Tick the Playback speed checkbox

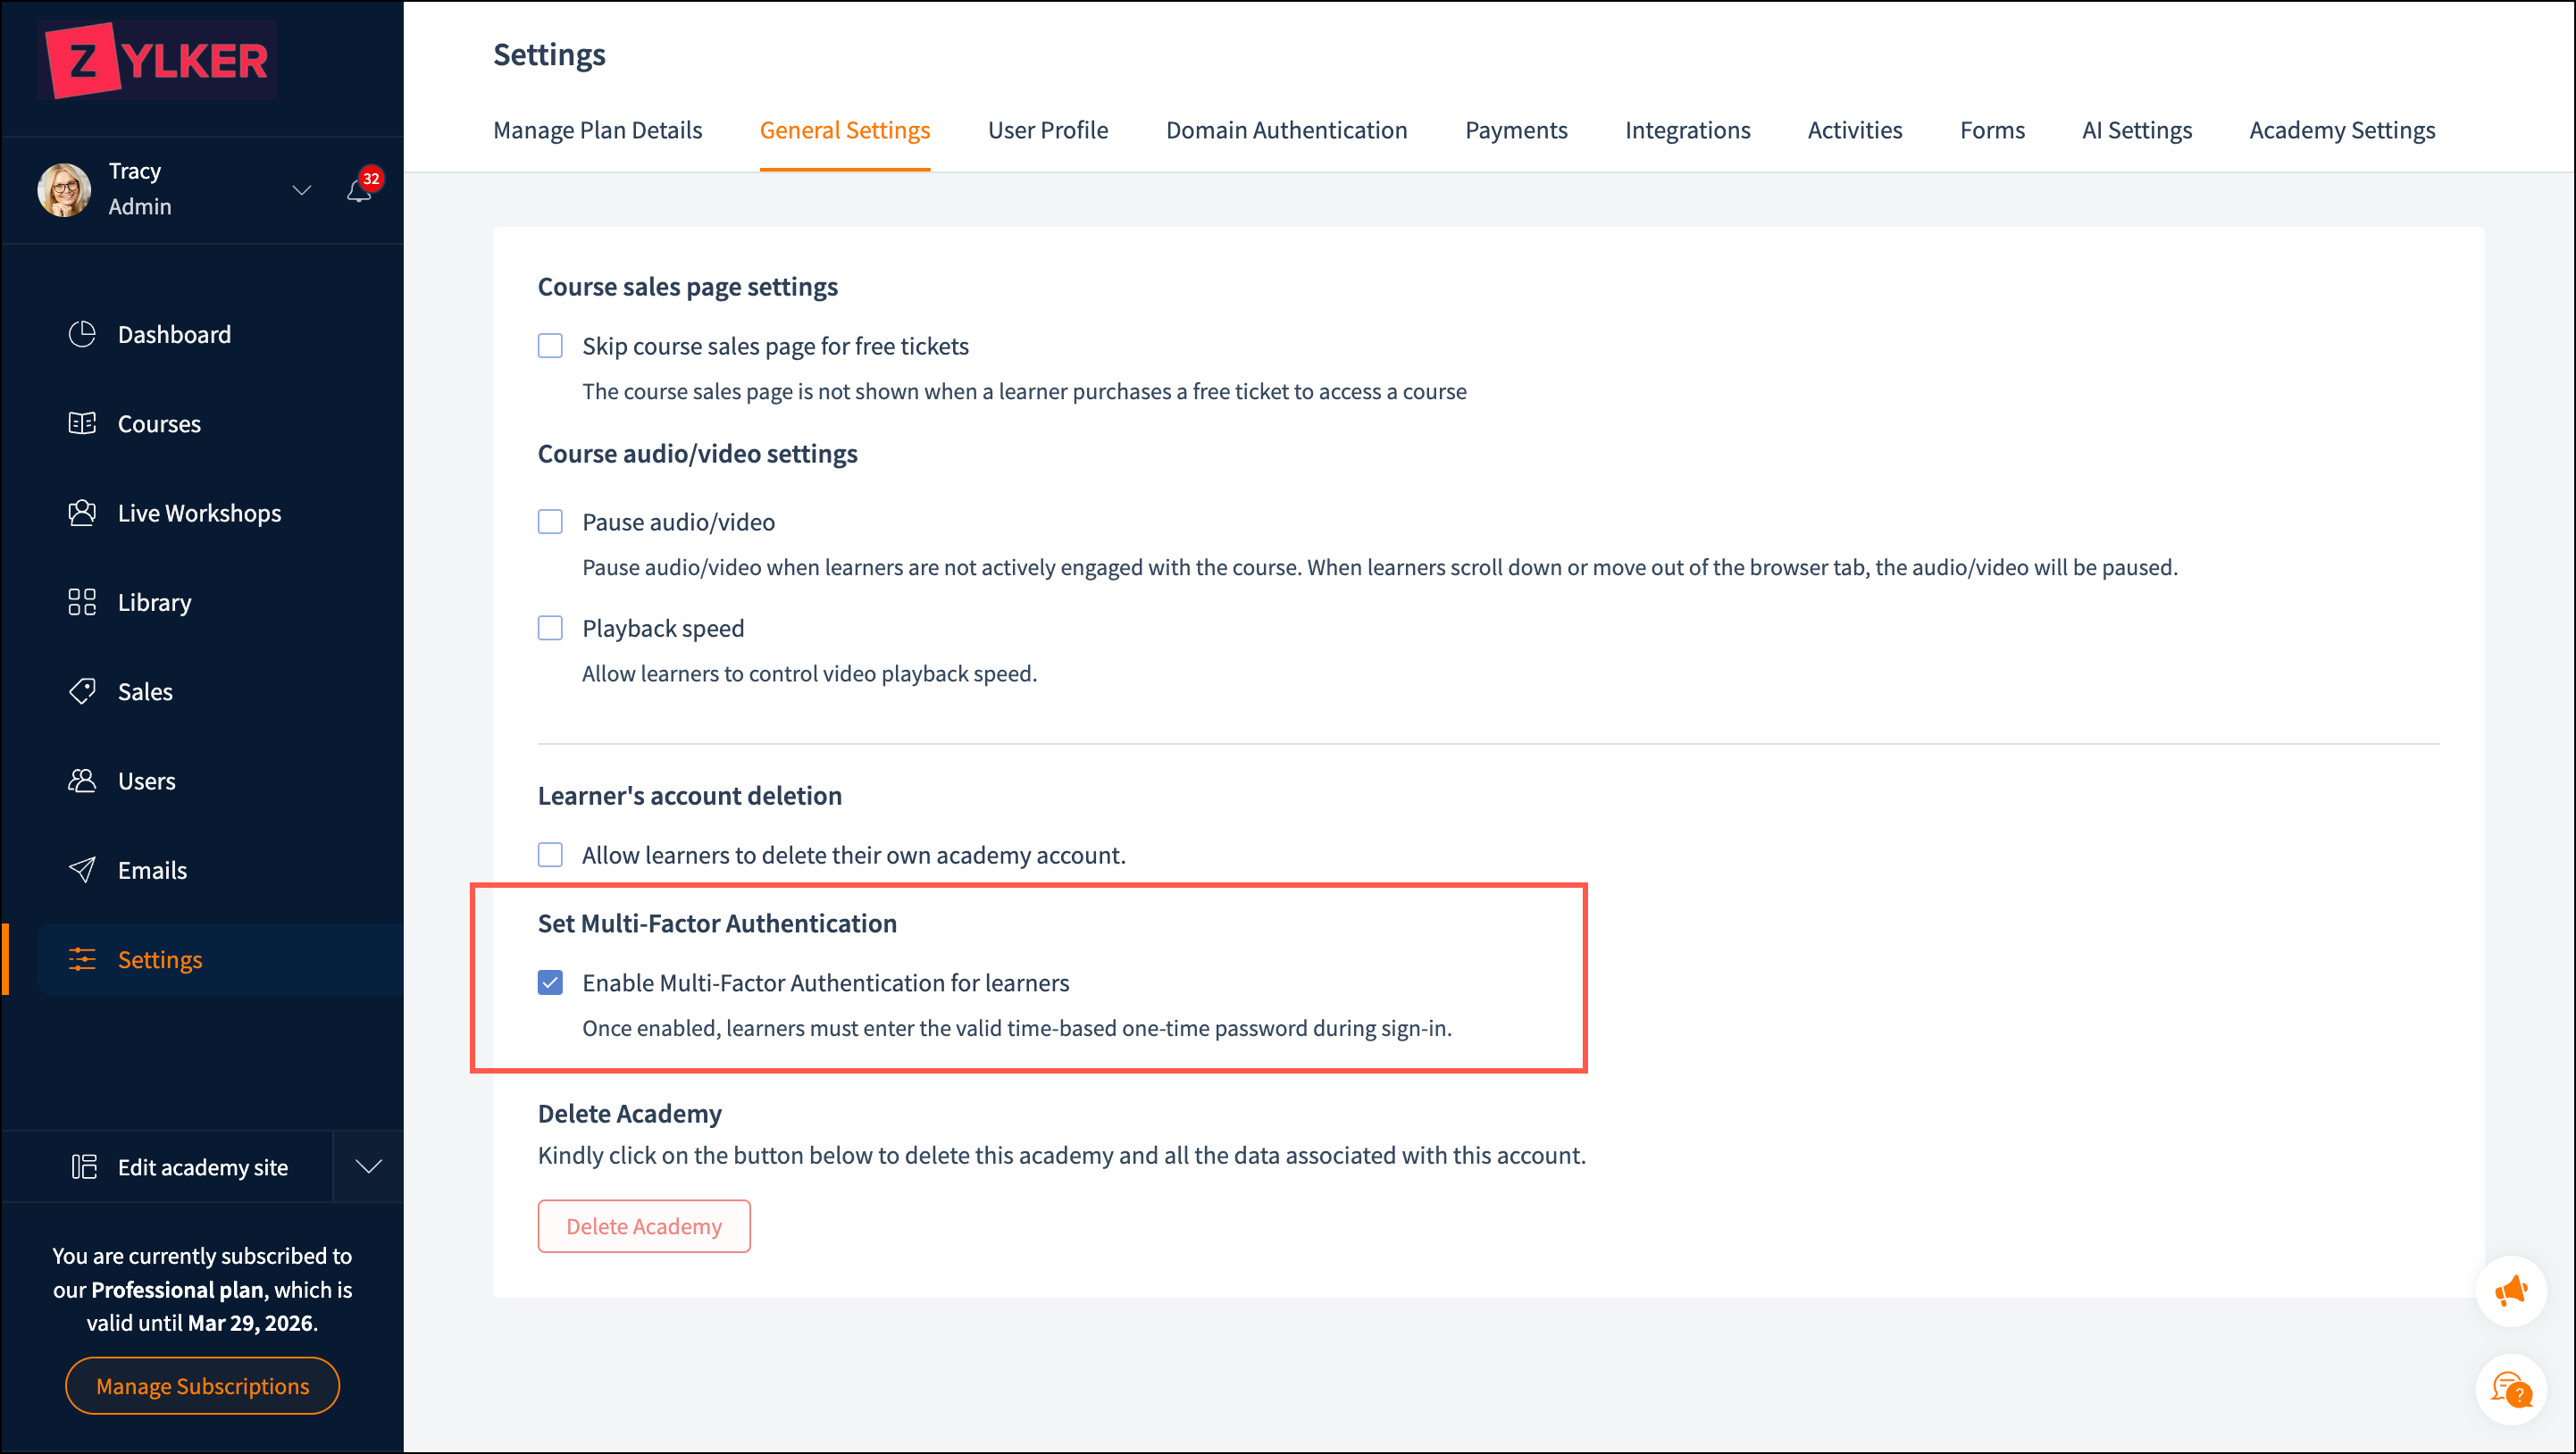pos(550,628)
